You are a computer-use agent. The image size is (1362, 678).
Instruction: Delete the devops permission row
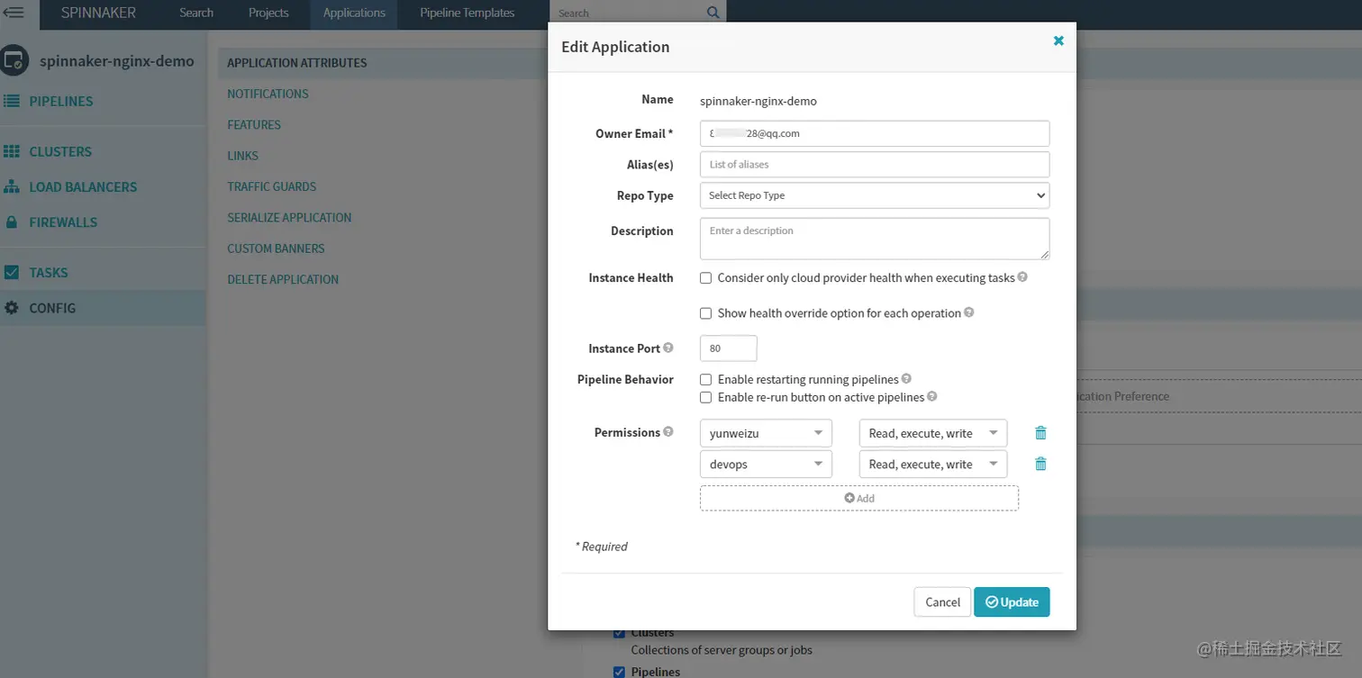[x=1040, y=464]
